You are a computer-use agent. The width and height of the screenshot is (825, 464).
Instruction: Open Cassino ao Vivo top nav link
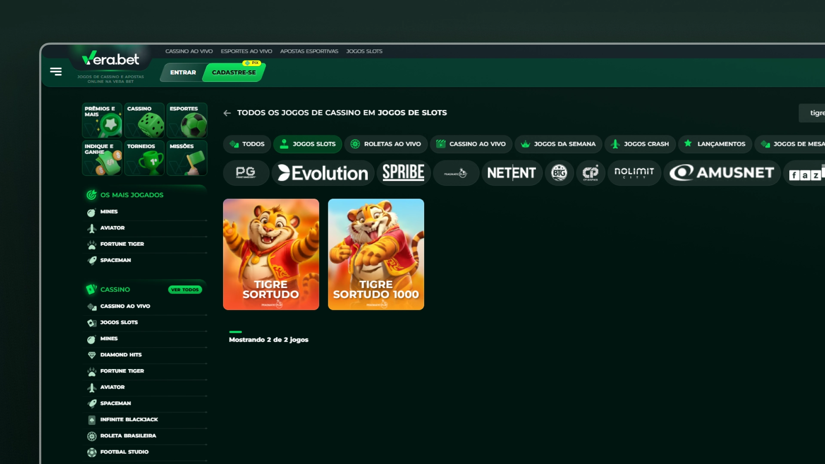point(189,51)
